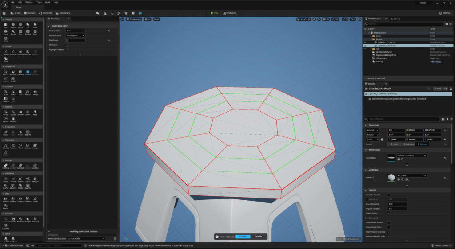The width and height of the screenshot is (455, 249).
Task: Toggle the Highlight Problem checkbox
Action: (x=67, y=50)
